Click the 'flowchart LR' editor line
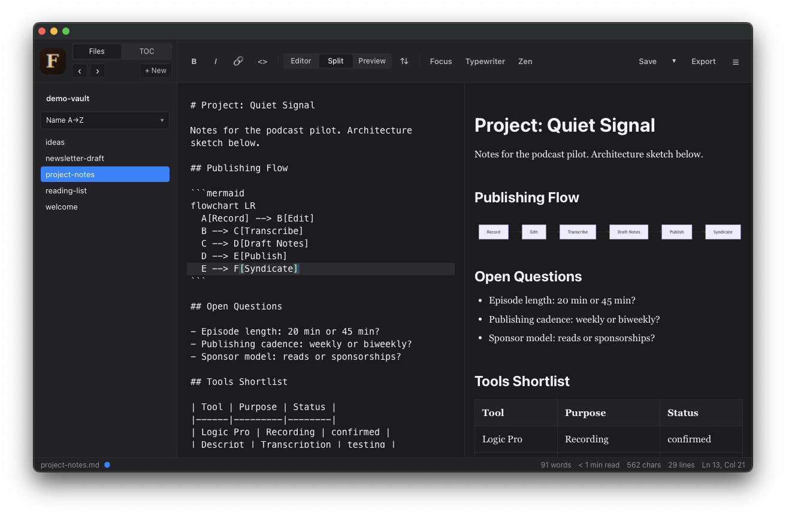786x516 pixels. [223, 206]
